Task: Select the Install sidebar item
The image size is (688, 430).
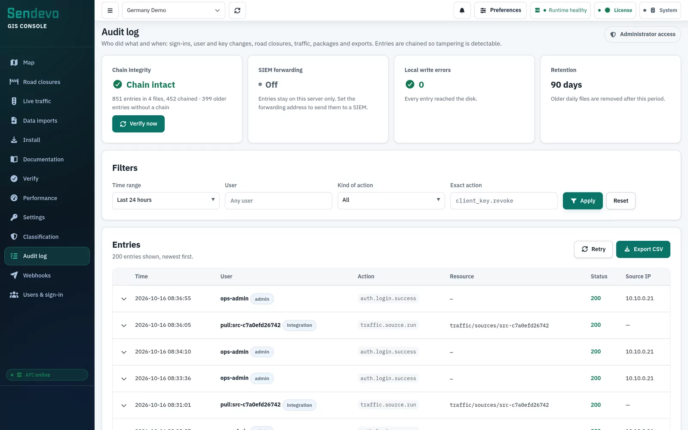Action: pos(47,140)
